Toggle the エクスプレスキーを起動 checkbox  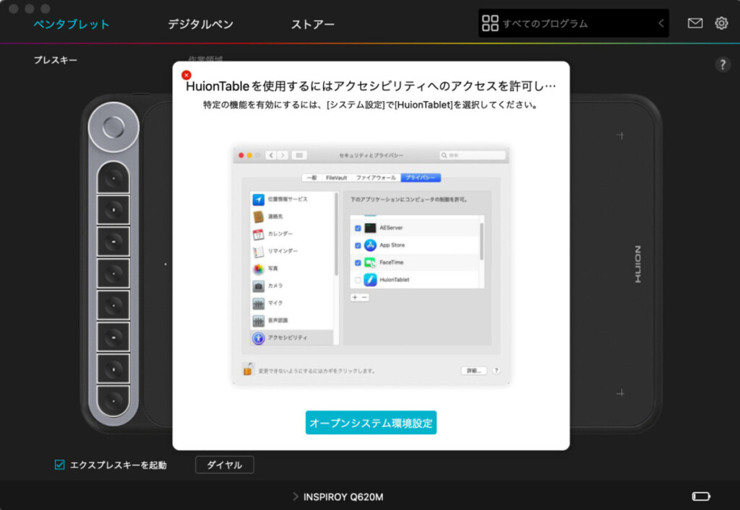[59, 465]
